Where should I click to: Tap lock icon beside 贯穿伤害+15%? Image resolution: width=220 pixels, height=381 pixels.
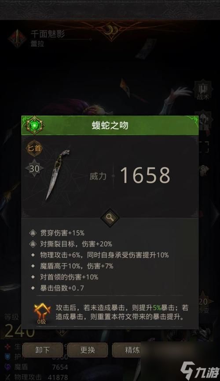coord(33,233)
